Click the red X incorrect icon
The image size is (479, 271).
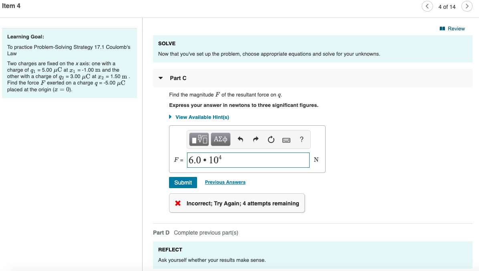click(178, 203)
